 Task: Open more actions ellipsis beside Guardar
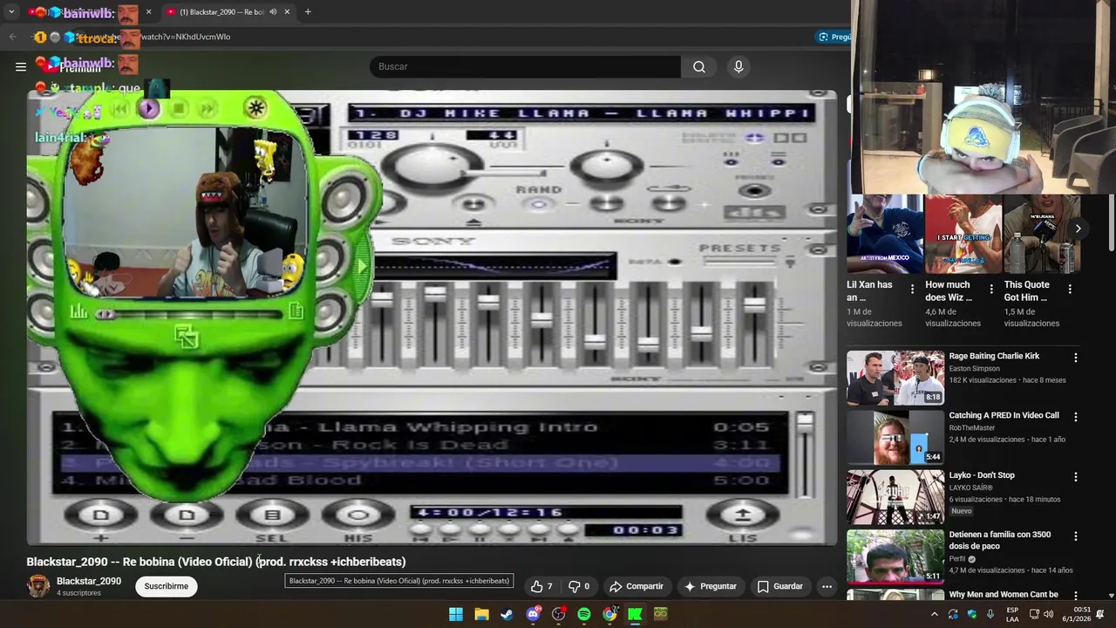[x=827, y=586]
